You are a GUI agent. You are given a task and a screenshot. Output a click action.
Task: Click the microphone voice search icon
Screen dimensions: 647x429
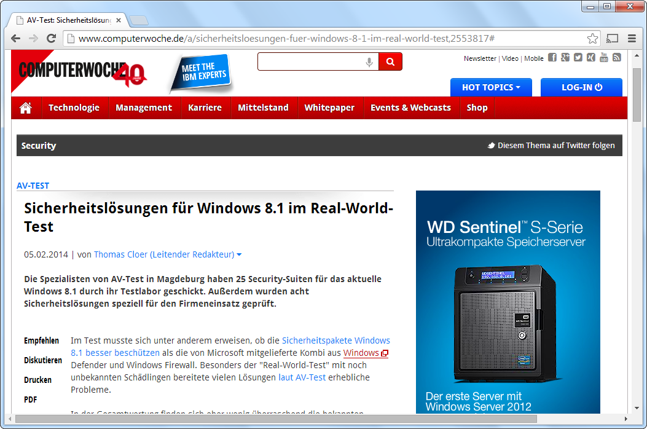pyautogui.click(x=369, y=61)
